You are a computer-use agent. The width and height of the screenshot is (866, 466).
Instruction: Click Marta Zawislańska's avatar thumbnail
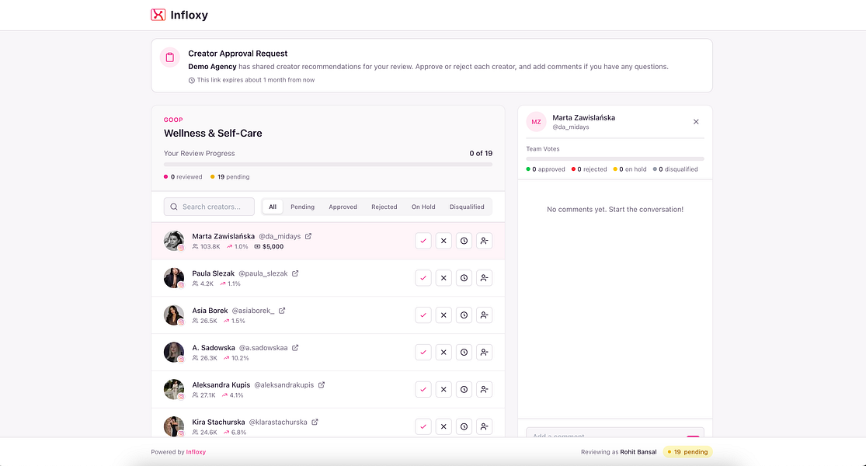coord(174,241)
